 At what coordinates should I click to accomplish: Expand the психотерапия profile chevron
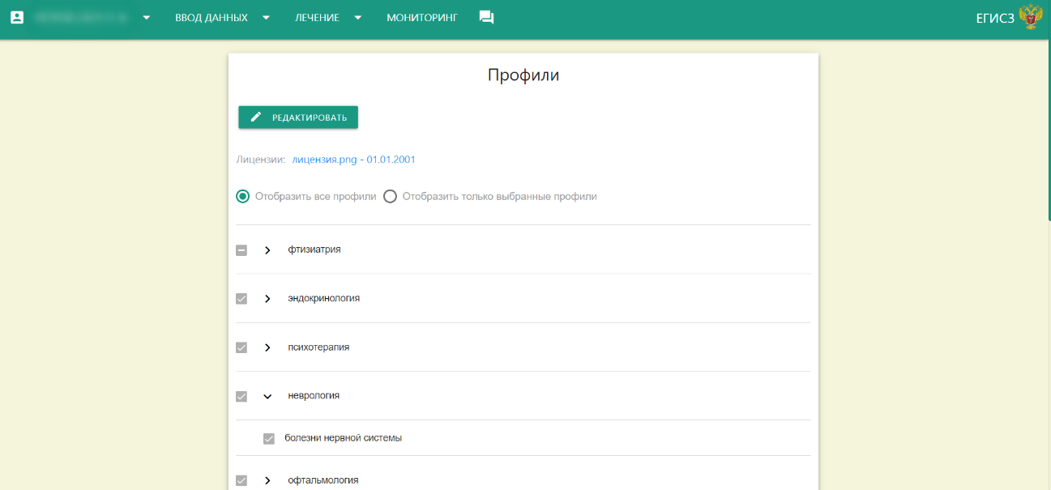pyautogui.click(x=267, y=347)
